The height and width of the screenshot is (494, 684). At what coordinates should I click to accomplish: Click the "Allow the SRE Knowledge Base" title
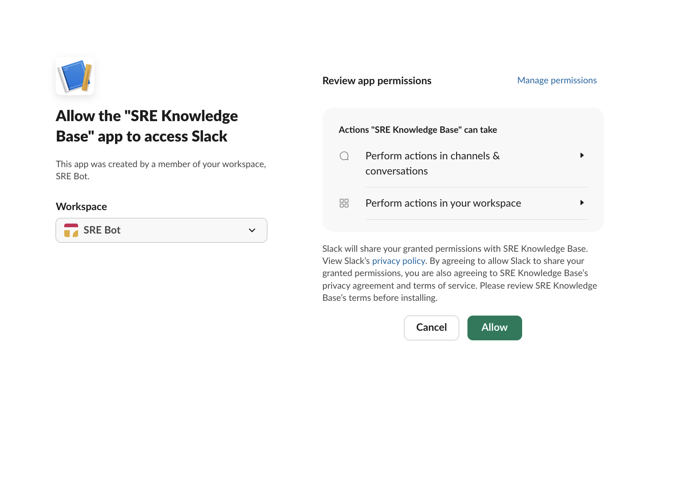tap(147, 126)
